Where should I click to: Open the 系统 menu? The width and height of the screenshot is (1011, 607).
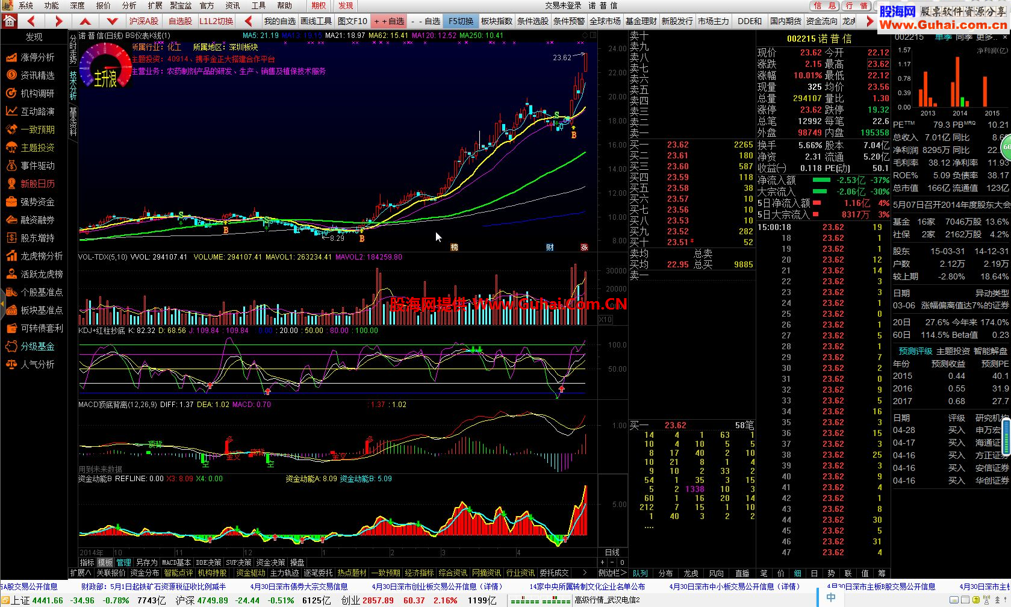[26, 5]
